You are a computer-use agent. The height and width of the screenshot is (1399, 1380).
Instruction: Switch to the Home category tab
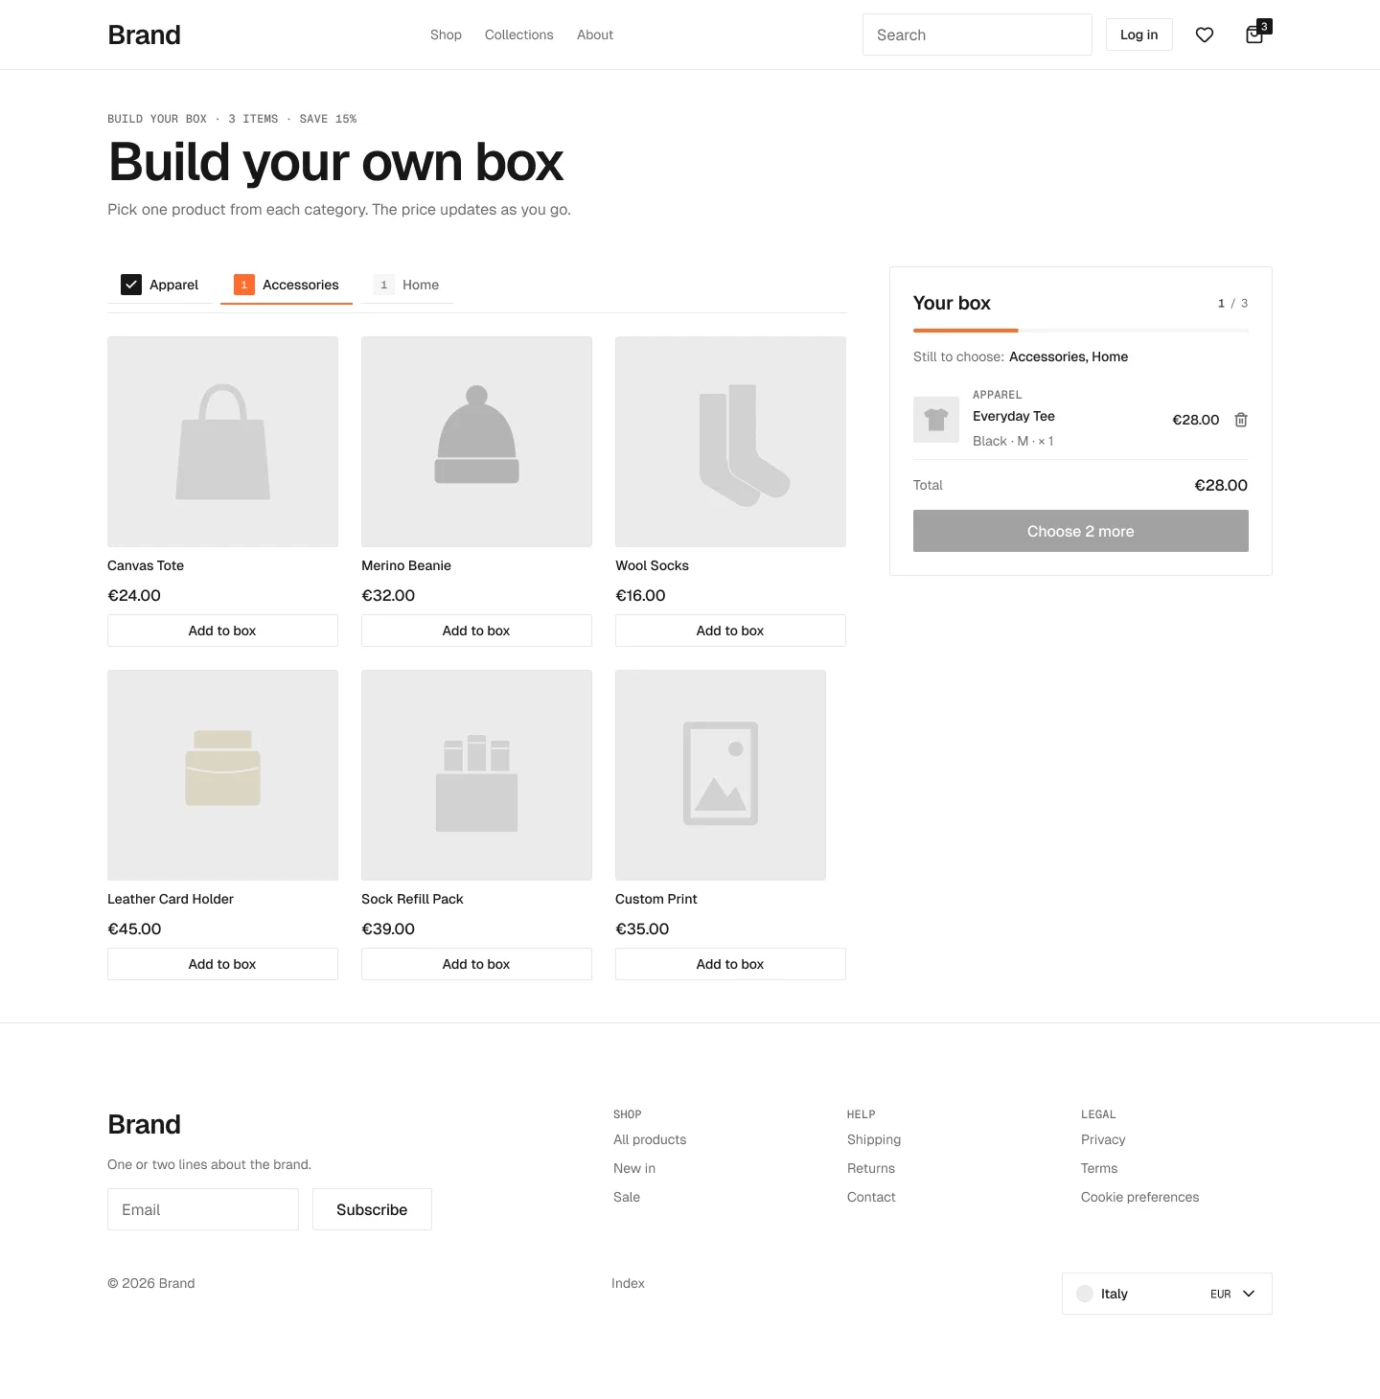tap(407, 285)
